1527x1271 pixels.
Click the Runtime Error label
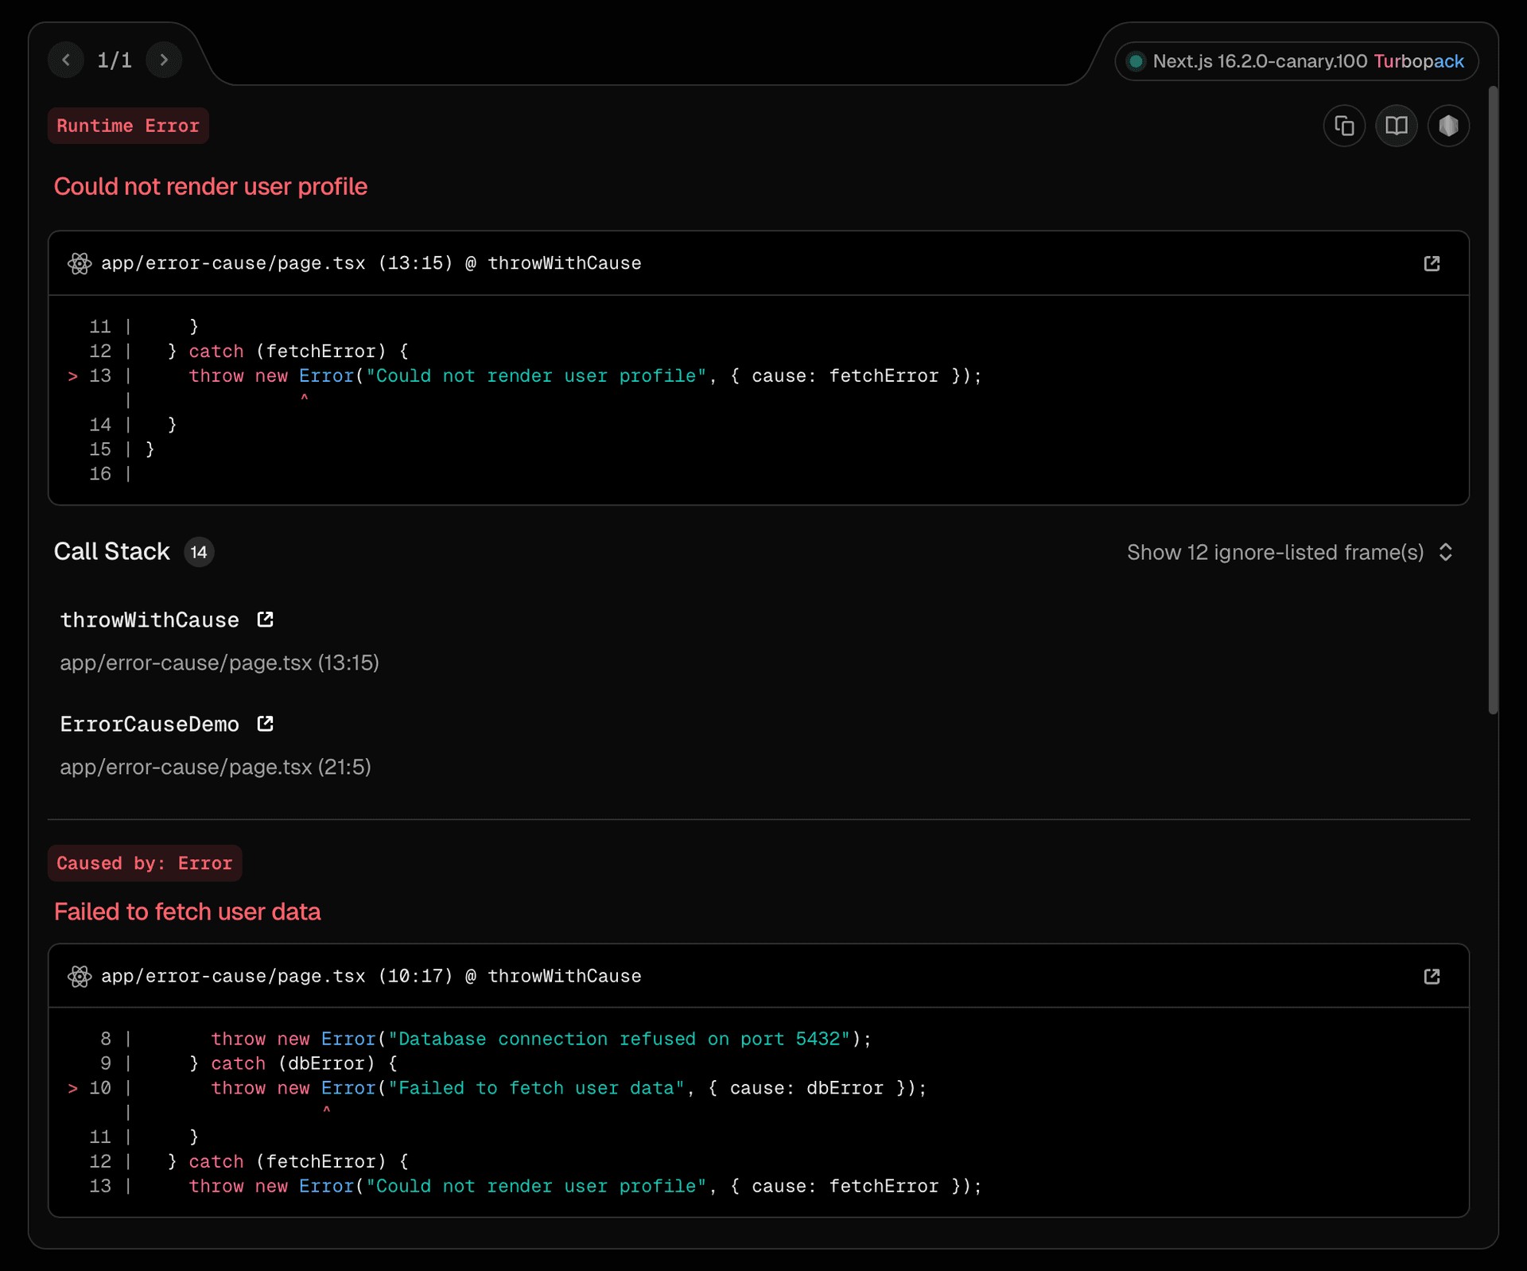128,126
